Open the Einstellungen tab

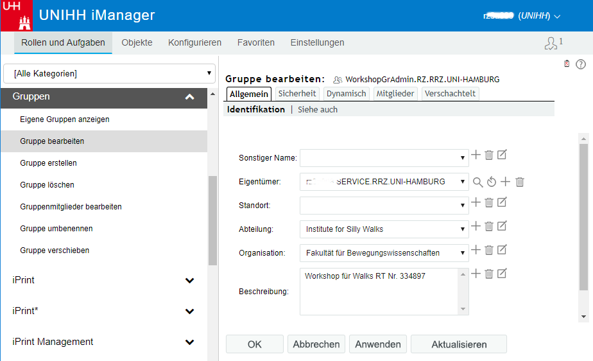tap(317, 43)
